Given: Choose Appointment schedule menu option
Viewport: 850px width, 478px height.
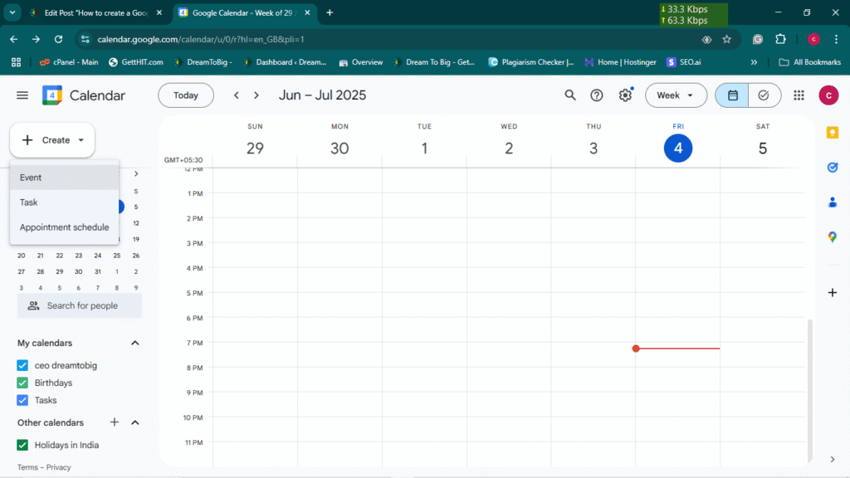Looking at the screenshot, I should pos(65,227).
